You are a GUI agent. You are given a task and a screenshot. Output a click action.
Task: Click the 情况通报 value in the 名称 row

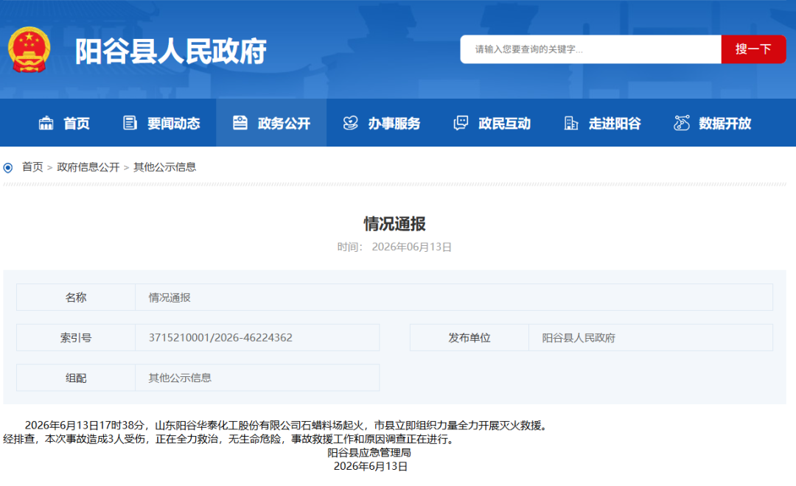(x=170, y=297)
